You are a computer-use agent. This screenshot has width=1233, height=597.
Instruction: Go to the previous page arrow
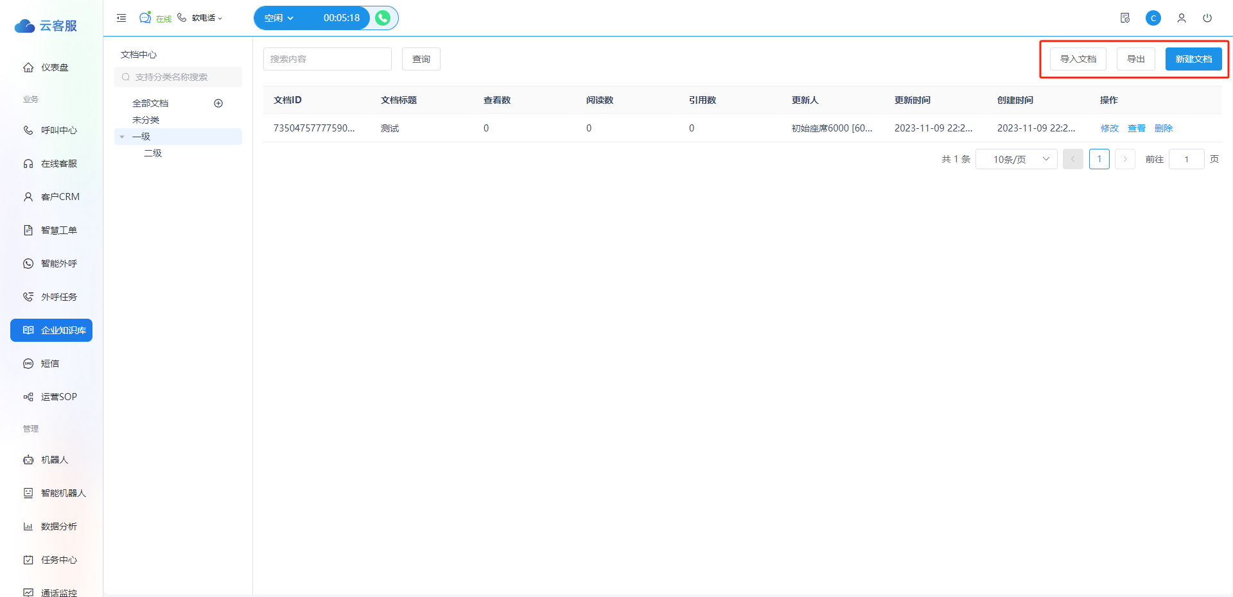[1073, 159]
